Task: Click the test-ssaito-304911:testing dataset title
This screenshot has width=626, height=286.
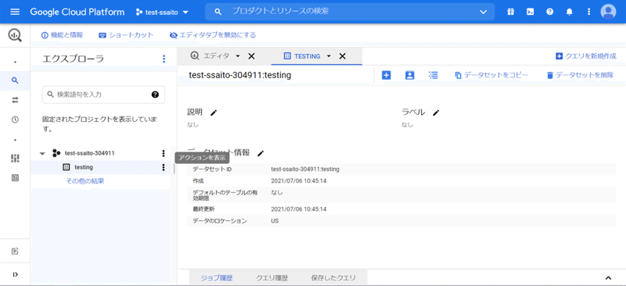Action: pos(240,75)
